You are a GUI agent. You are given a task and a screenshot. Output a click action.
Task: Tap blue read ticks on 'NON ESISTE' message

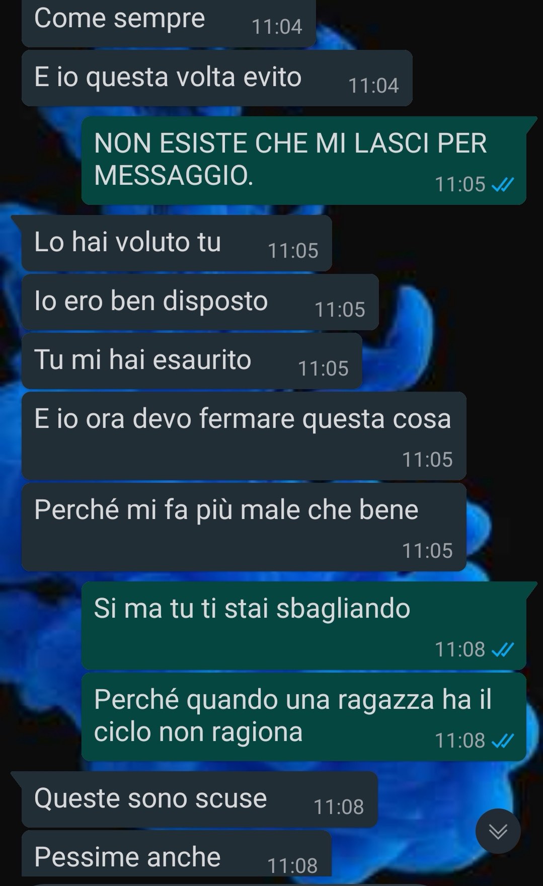pyautogui.click(x=502, y=185)
